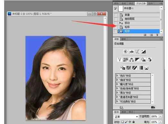The image size is (168, 124).
Task: Click the Photoshop icon in document title bar
Action: coord(9,14)
